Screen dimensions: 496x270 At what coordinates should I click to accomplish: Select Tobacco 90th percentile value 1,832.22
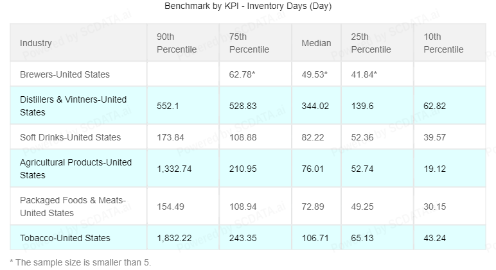click(175, 238)
